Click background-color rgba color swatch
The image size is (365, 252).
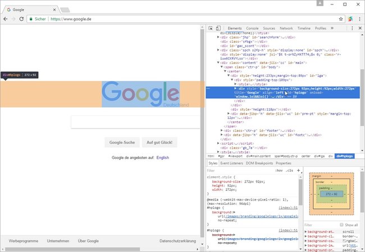(x=344, y=241)
